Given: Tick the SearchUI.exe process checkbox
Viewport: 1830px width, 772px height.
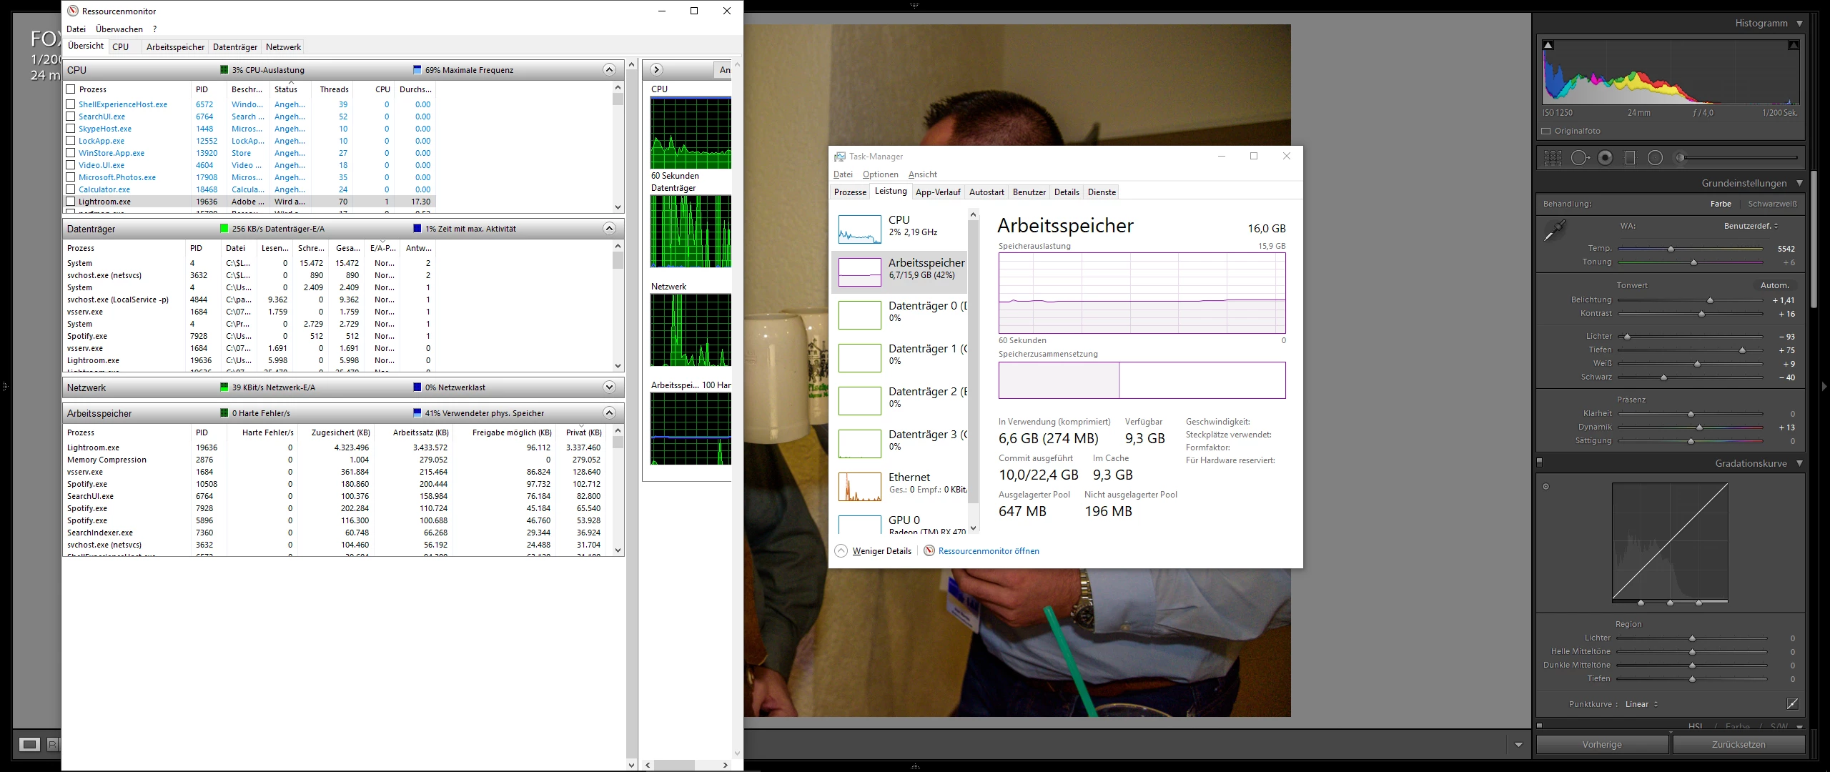Looking at the screenshot, I should click(x=71, y=117).
